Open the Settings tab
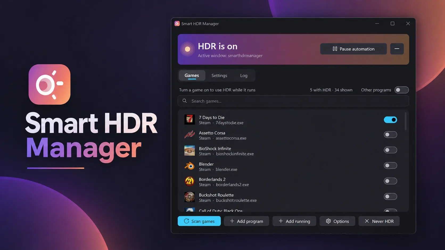This screenshot has height=250, width=445. (x=219, y=75)
